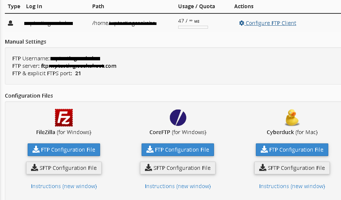Click the Path column header
341x200 pixels.
click(98, 6)
